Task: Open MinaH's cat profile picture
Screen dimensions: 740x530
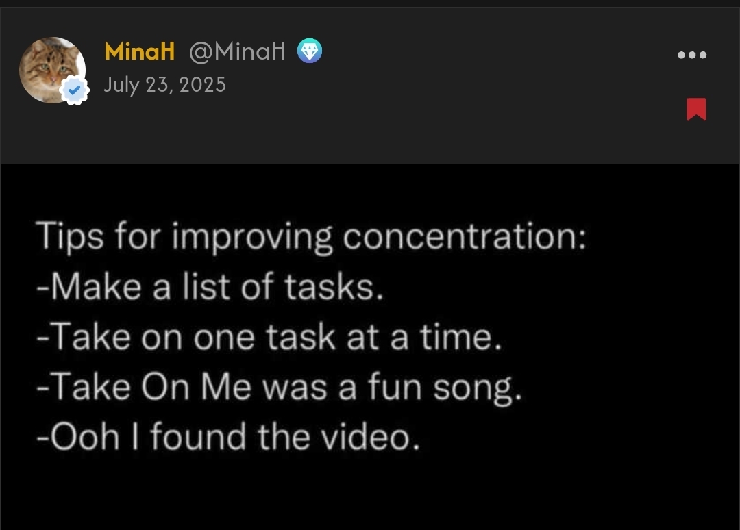Action: [52, 70]
